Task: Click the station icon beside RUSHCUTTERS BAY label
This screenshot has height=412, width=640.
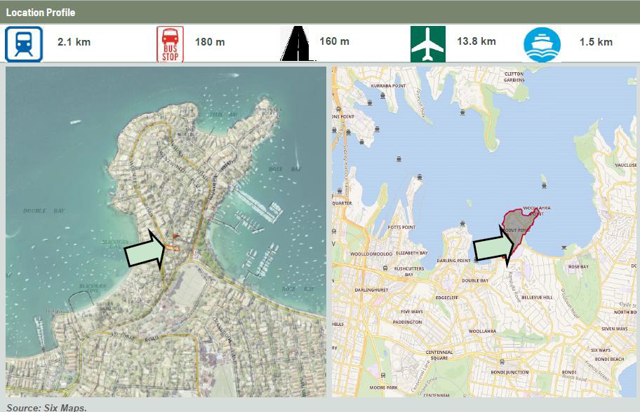Action: coord(385,268)
